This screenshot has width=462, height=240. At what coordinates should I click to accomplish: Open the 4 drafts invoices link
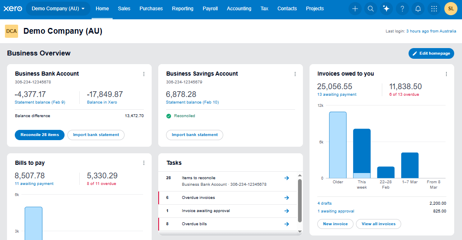pyautogui.click(x=324, y=203)
